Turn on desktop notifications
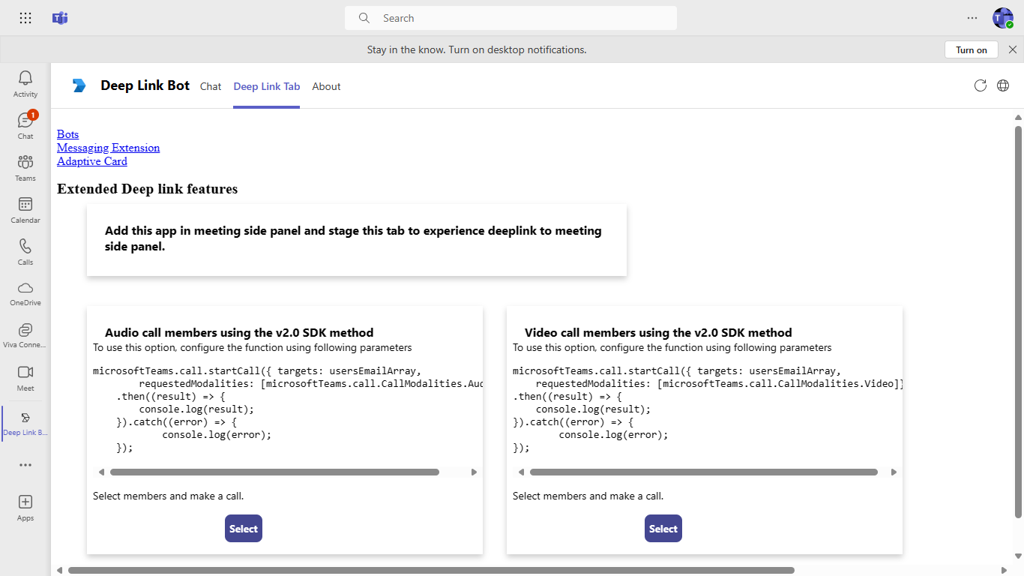Screen dimensions: 1024x576 972,49
